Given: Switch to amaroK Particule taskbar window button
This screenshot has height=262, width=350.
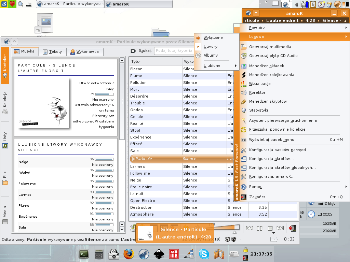Looking at the screenshot, I should click(70, 4).
